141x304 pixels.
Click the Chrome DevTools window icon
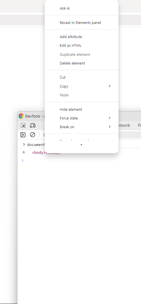(x=21, y=116)
